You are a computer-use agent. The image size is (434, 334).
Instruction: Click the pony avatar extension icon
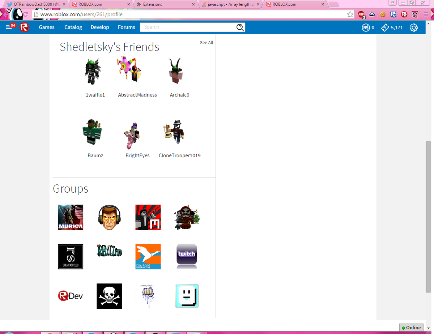415,14
